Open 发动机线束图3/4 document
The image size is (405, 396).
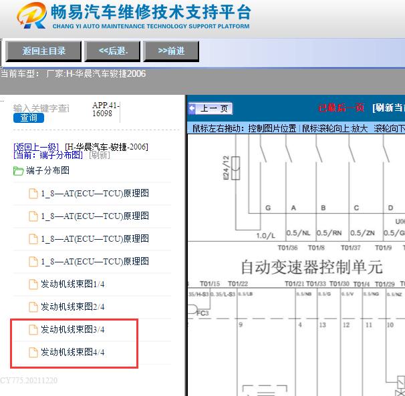tap(73, 330)
